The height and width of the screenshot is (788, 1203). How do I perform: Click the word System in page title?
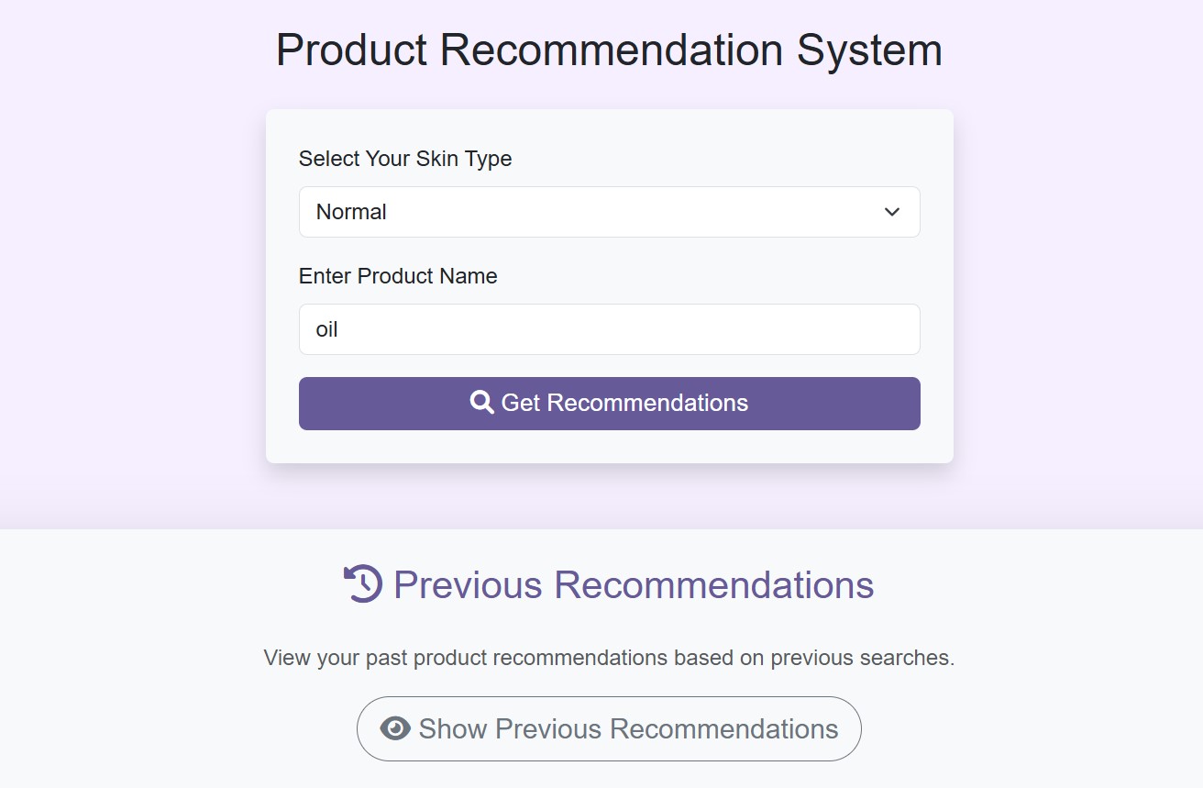(x=868, y=50)
